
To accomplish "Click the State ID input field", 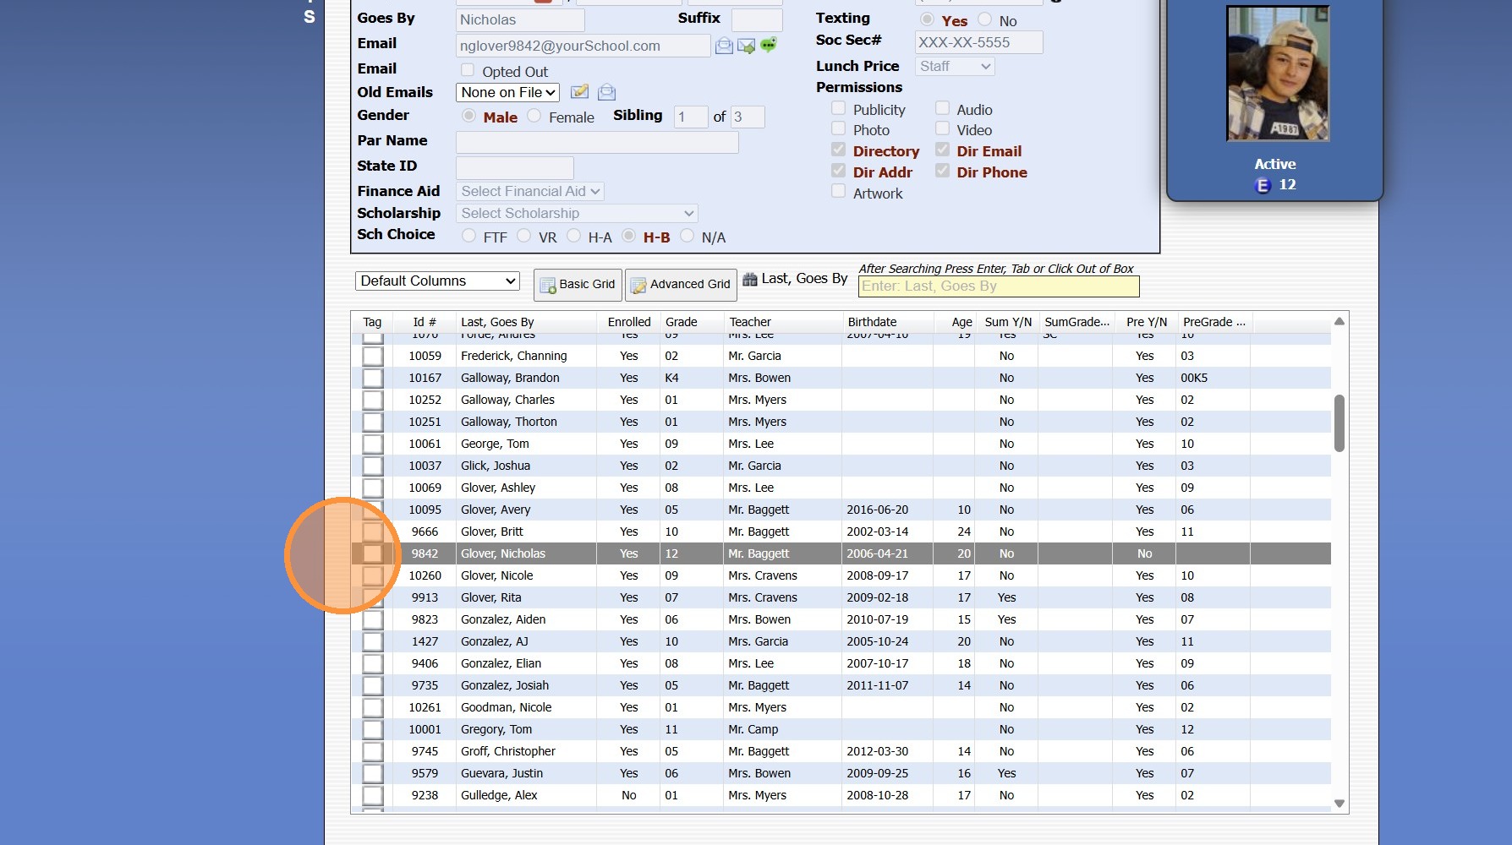I will pos(515,167).
